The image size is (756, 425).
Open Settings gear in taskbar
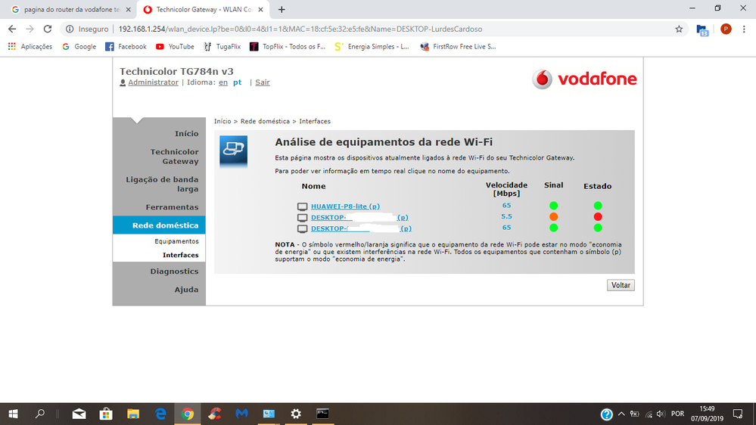pos(296,414)
